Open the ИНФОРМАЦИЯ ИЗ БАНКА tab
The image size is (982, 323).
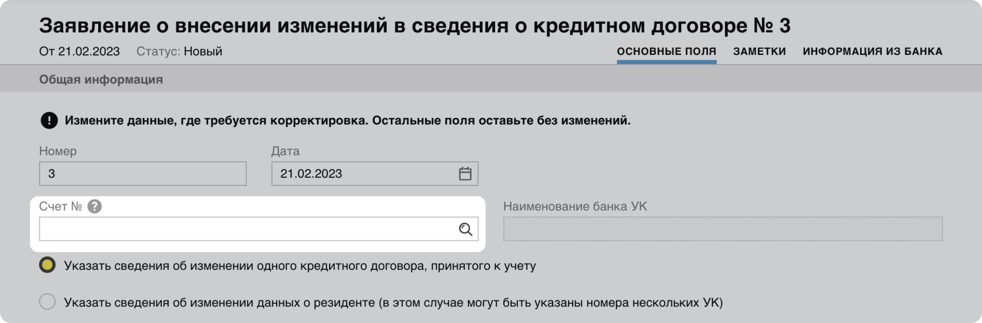[x=872, y=51]
